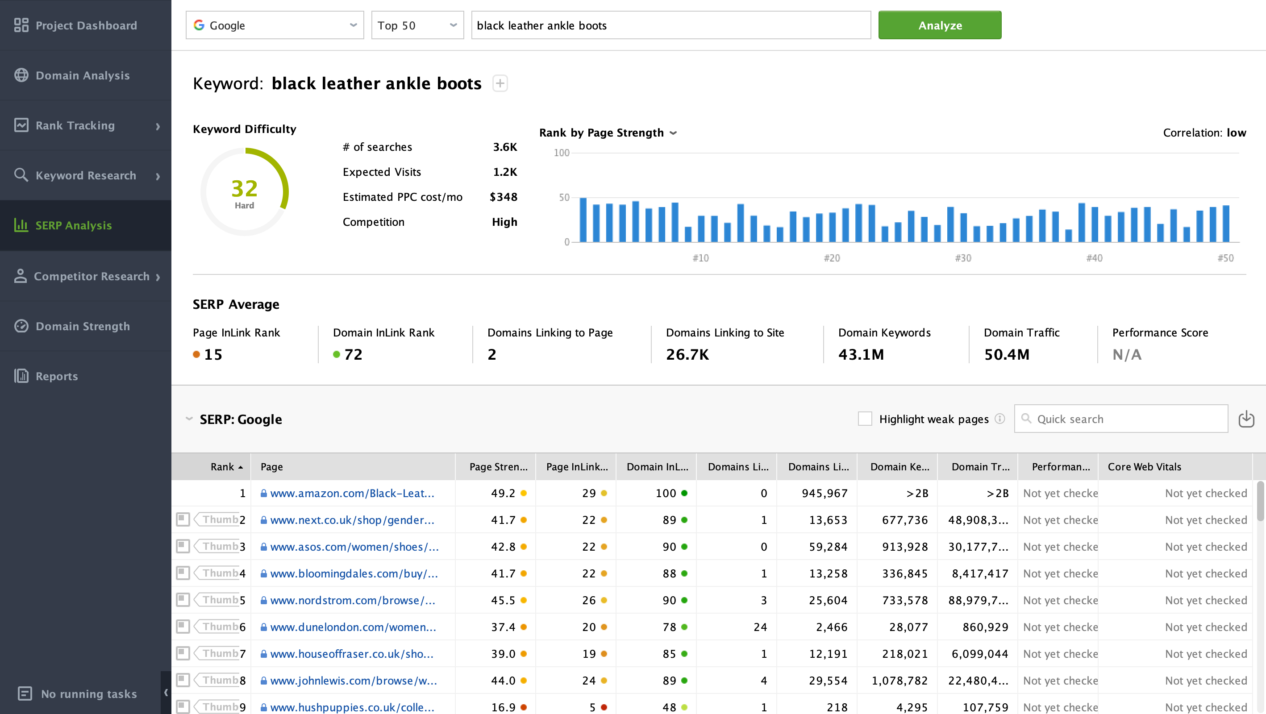Viewport: 1266px width, 714px height.
Task: Open the Project Dashboard menu item
Action: [x=86, y=25]
